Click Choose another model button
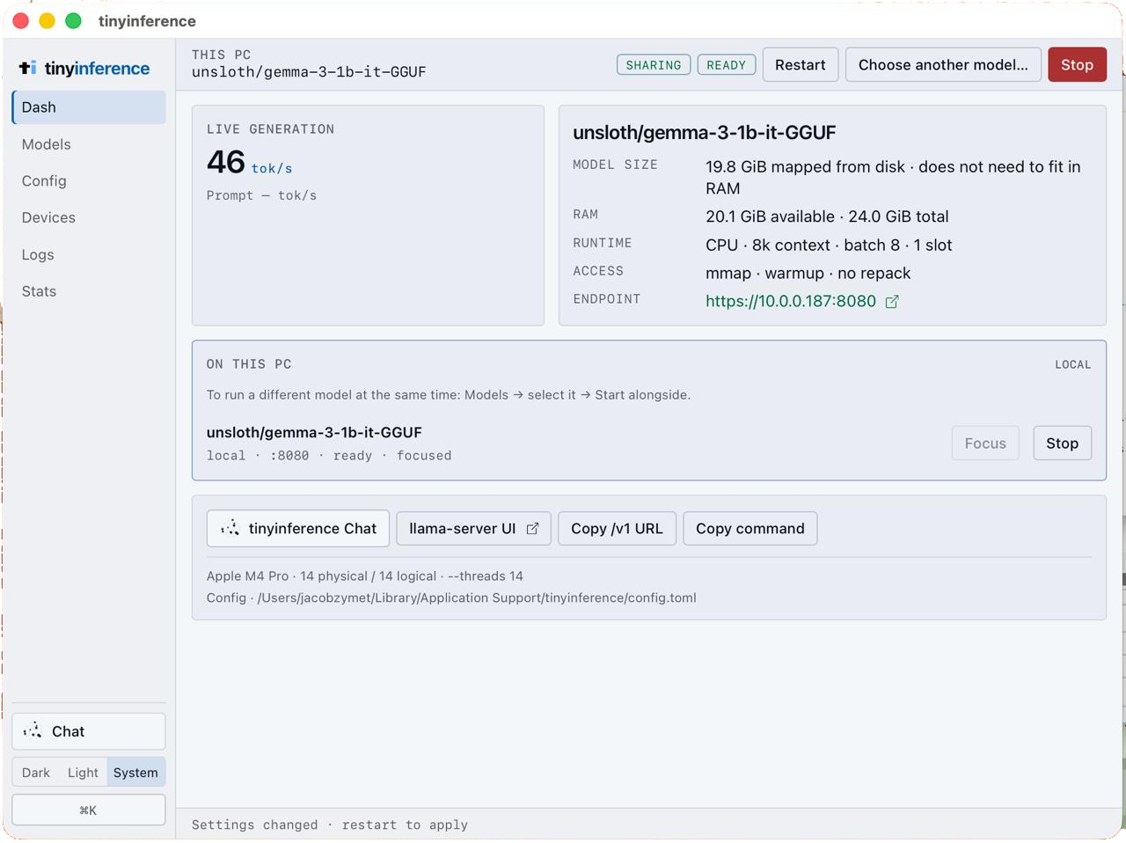Viewport: 1126px width, 843px height. 943,65
